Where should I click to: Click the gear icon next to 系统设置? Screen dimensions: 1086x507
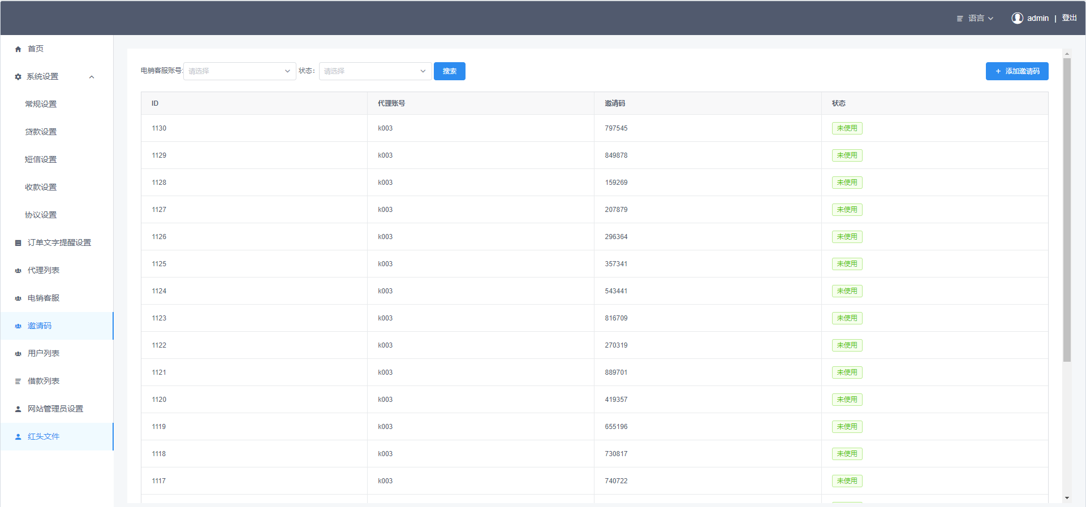pos(18,77)
